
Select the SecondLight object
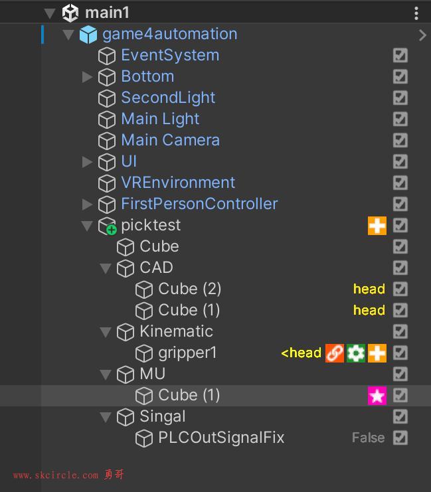pos(167,98)
